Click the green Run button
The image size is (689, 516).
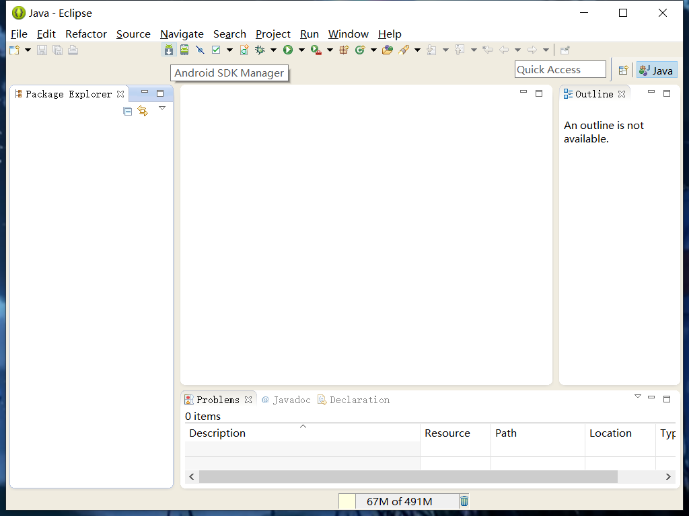[288, 50]
